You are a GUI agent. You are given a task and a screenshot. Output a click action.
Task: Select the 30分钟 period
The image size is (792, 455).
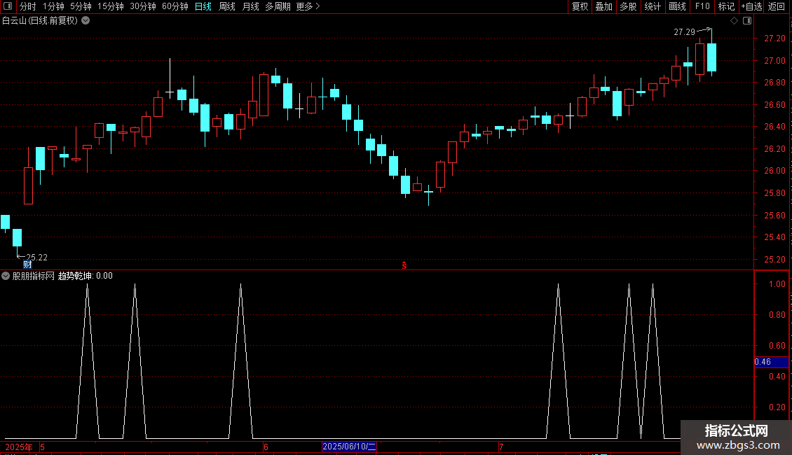143,6
